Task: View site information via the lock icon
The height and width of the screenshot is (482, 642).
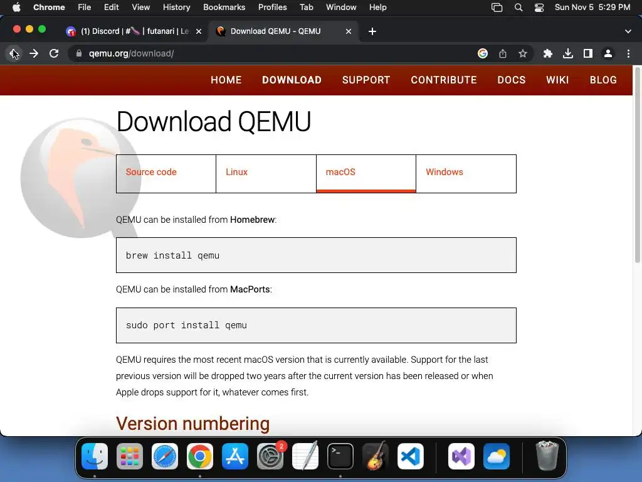Action: click(x=79, y=53)
